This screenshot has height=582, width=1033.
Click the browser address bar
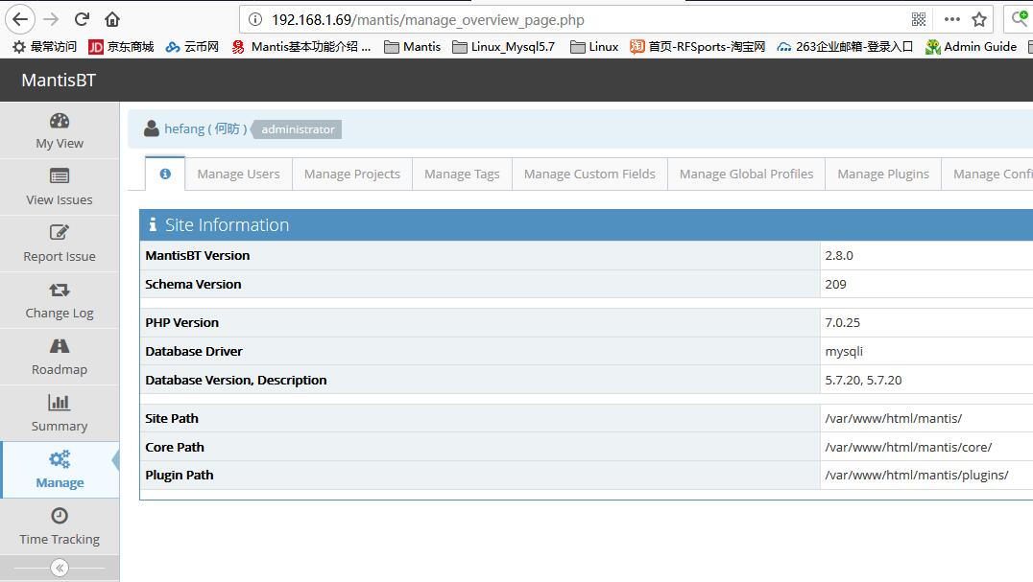point(576,19)
